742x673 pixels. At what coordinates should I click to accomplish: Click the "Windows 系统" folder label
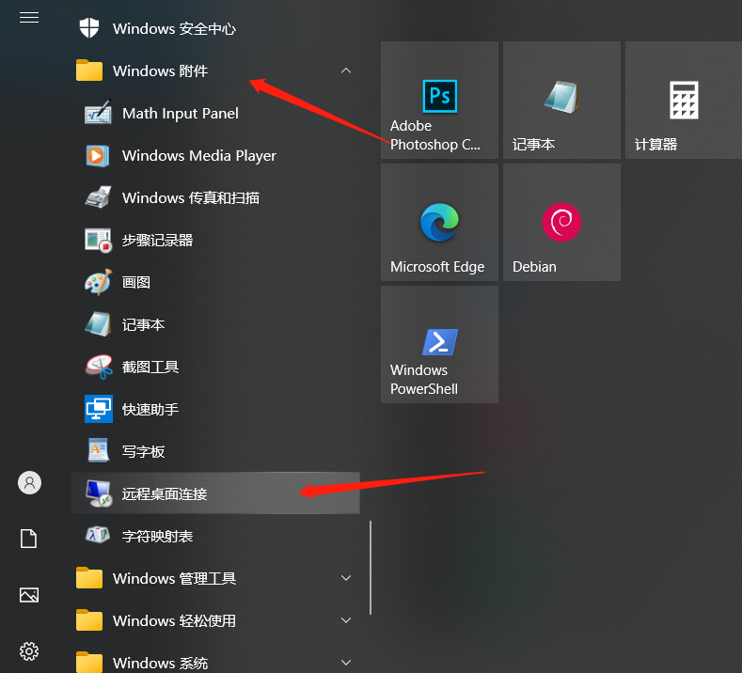[x=161, y=663]
